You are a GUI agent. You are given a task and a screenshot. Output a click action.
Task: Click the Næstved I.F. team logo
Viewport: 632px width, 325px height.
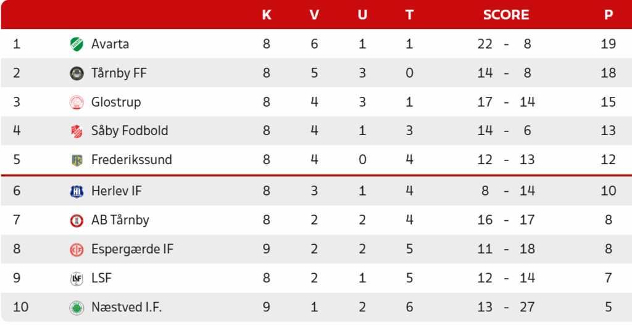pos(77,308)
